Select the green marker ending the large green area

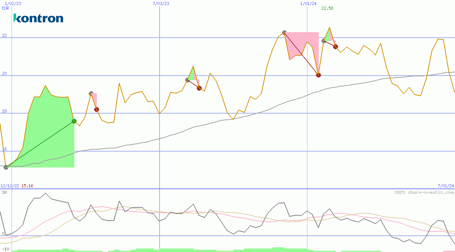click(74, 121)
